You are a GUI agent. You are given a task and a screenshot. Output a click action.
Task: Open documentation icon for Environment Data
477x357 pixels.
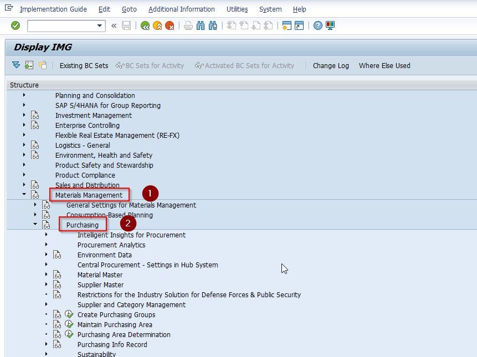57,255
